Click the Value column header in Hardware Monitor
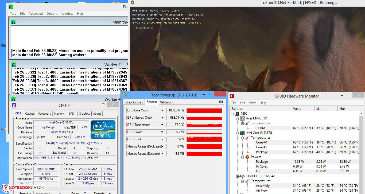Viewport: 365px width, 194px height. click(x=303, y=109)
